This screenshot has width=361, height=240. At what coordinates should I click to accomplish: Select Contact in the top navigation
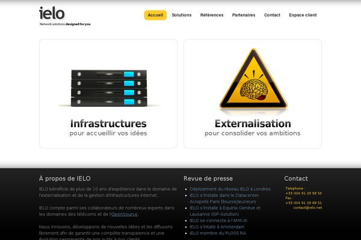point(272,15)
